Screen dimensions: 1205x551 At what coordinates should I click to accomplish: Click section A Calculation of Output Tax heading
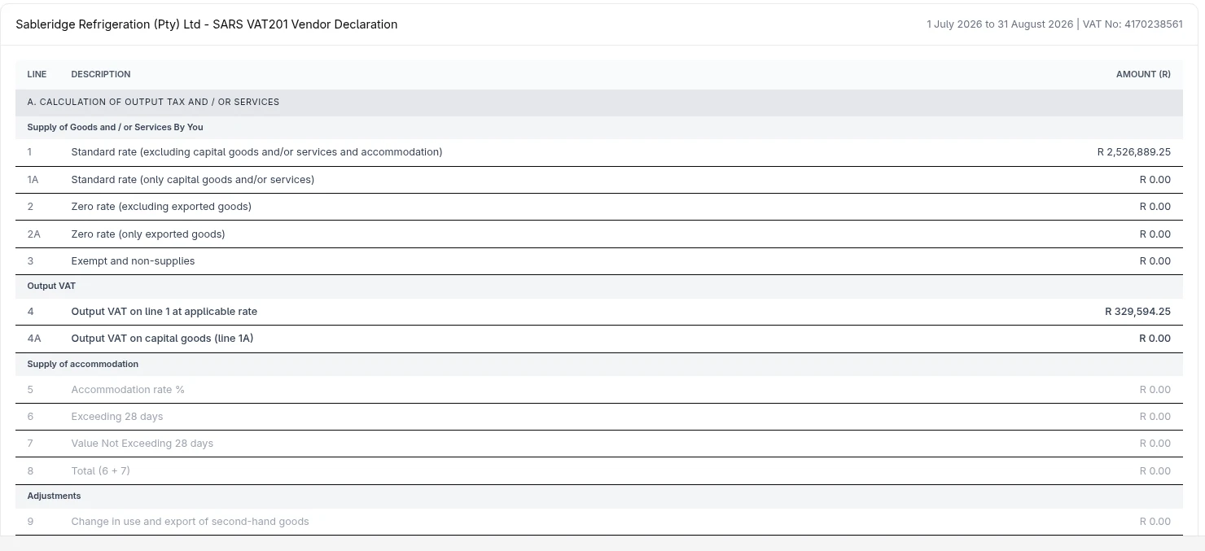coord(153,102)
